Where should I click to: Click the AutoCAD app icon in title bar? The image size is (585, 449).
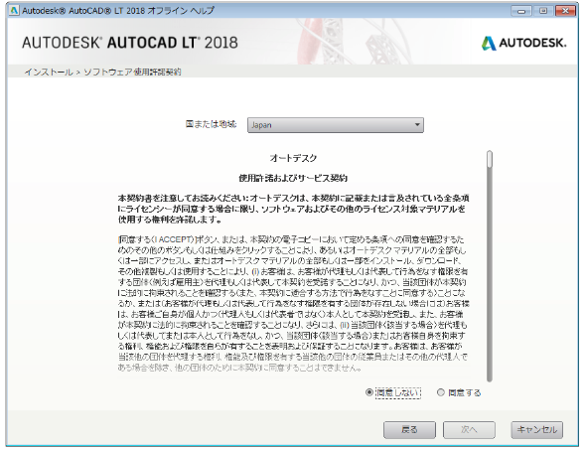pos(14,11)
